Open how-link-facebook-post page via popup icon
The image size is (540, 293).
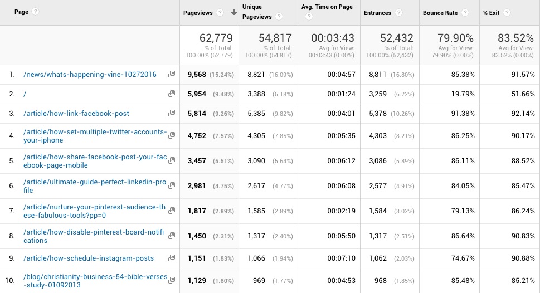[x=172, y=114]
